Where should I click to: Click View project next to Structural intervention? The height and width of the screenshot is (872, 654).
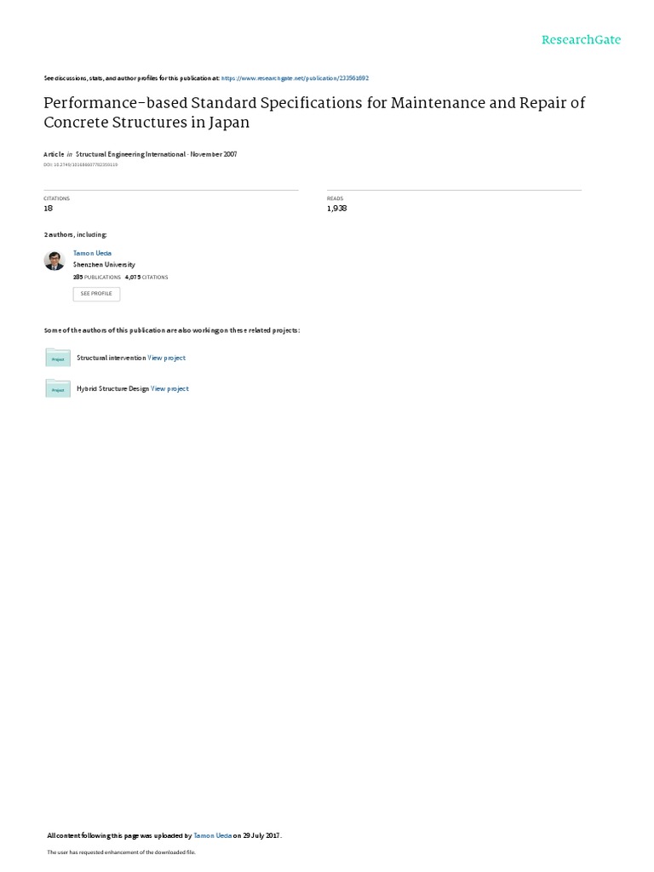(x=167, y=358)
